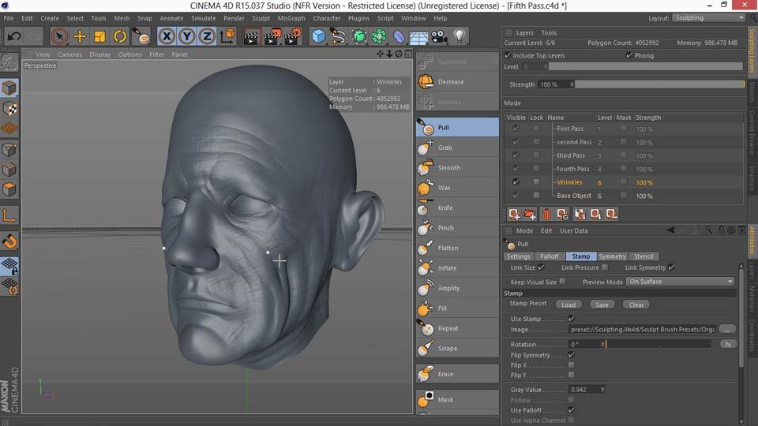Hide the Wrinkles layer visibility
The width and height of the screenshot is (758, 426).
coord(516,182)
